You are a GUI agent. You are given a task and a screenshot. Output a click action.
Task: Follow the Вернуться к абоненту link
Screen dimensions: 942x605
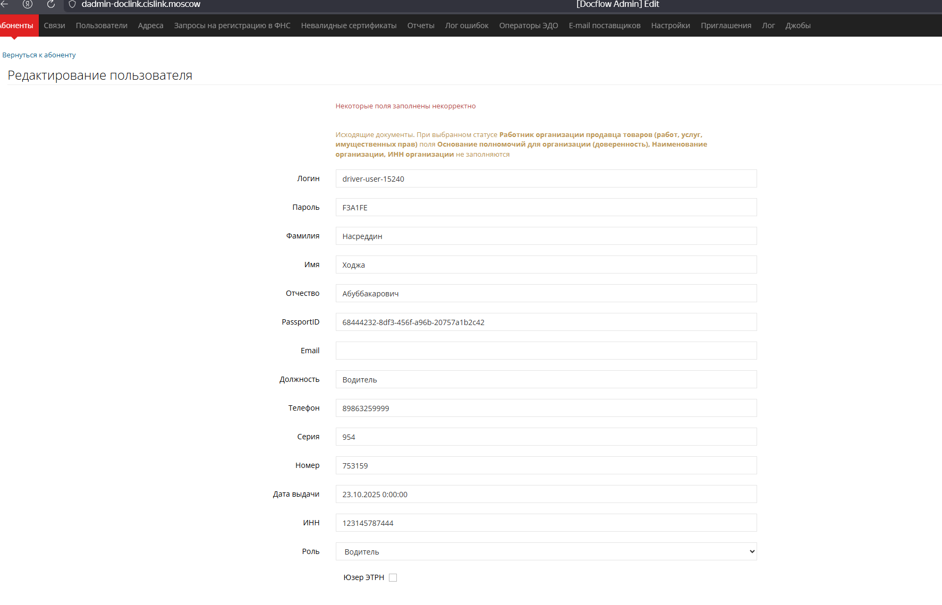point(39,55)
